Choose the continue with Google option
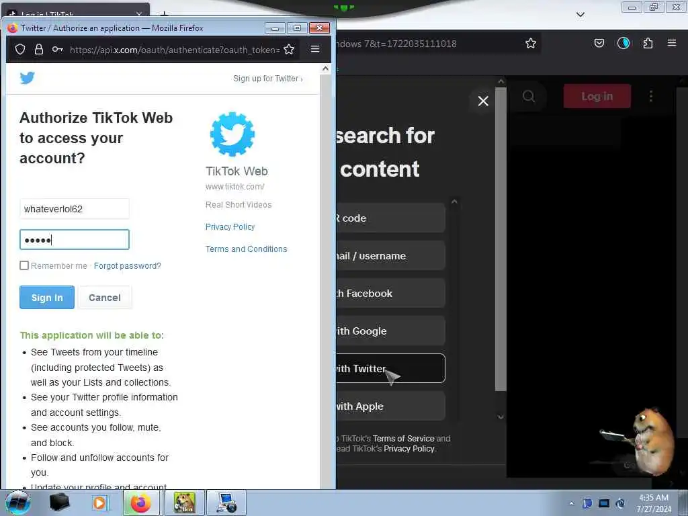 (x=391, y=331)
